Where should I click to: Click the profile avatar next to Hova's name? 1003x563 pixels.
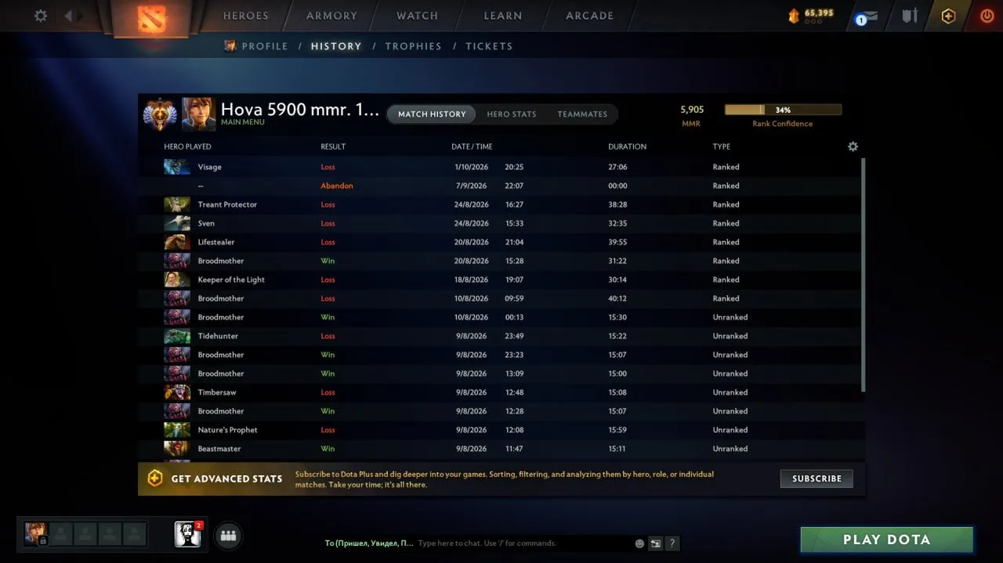coord(198,114)
